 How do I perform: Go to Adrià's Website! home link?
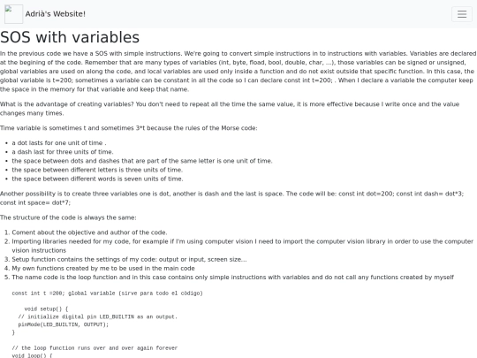[56, 14]
